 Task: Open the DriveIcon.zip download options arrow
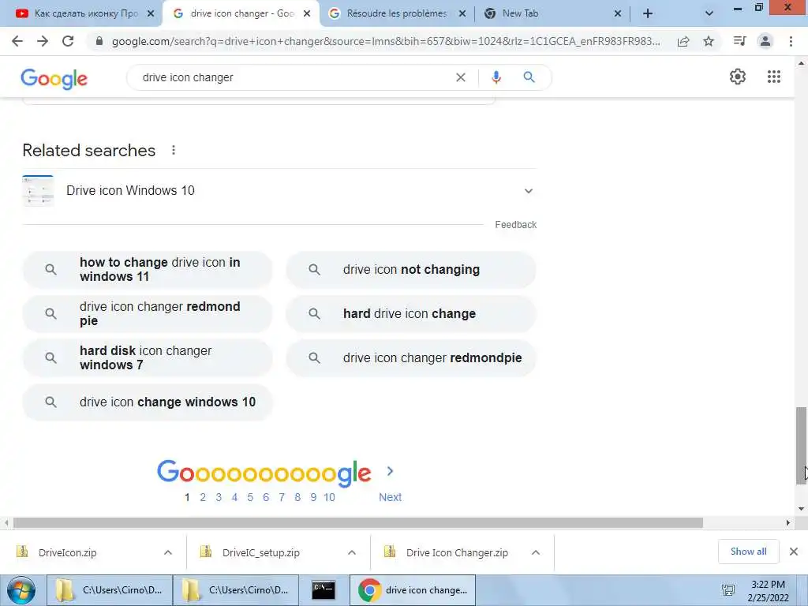pyautogui.click(x=168, y=552)
